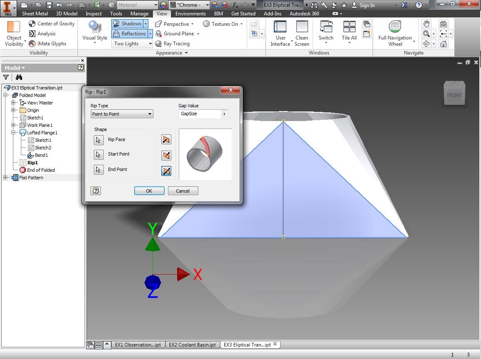The height and width of the screenshot is (359, 481).
Task: Confirm the rip with OK
Action: tap(149, 191)
